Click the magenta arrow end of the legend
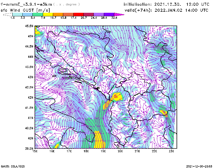 pyautogui.click(x=119, y=14)
